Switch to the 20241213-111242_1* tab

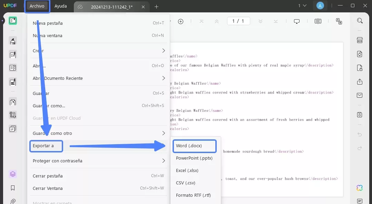(112, 7)
